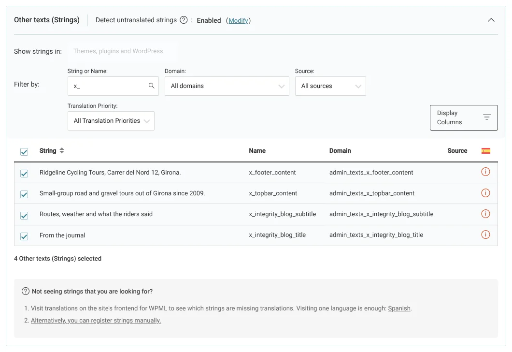
Task: Focus the String or Name filter field
Action: (x=114, y=86)
